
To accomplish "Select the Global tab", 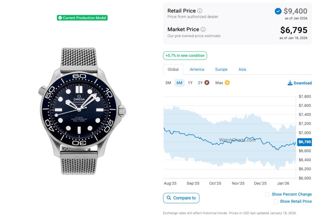I will pyautogui.click(x=173, y=70).
